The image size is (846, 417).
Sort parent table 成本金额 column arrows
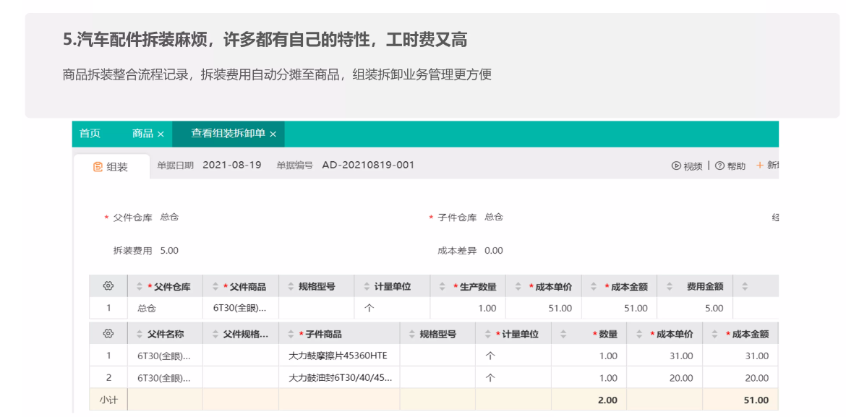tap(594, 286)
